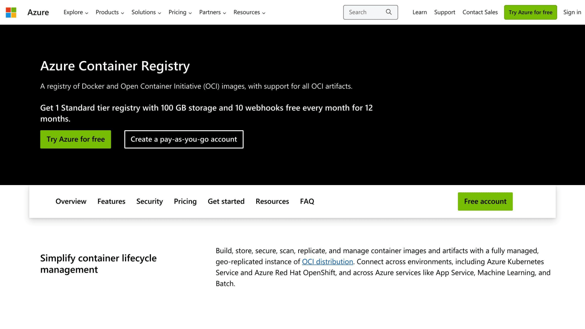Click Sign in
585x329 pixels.
(572, 12)
